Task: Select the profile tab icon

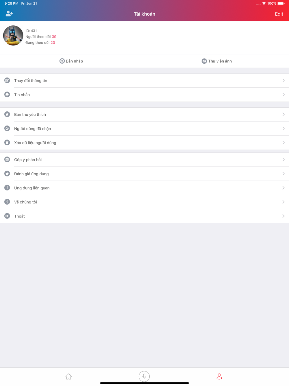Action: (219, 376)
